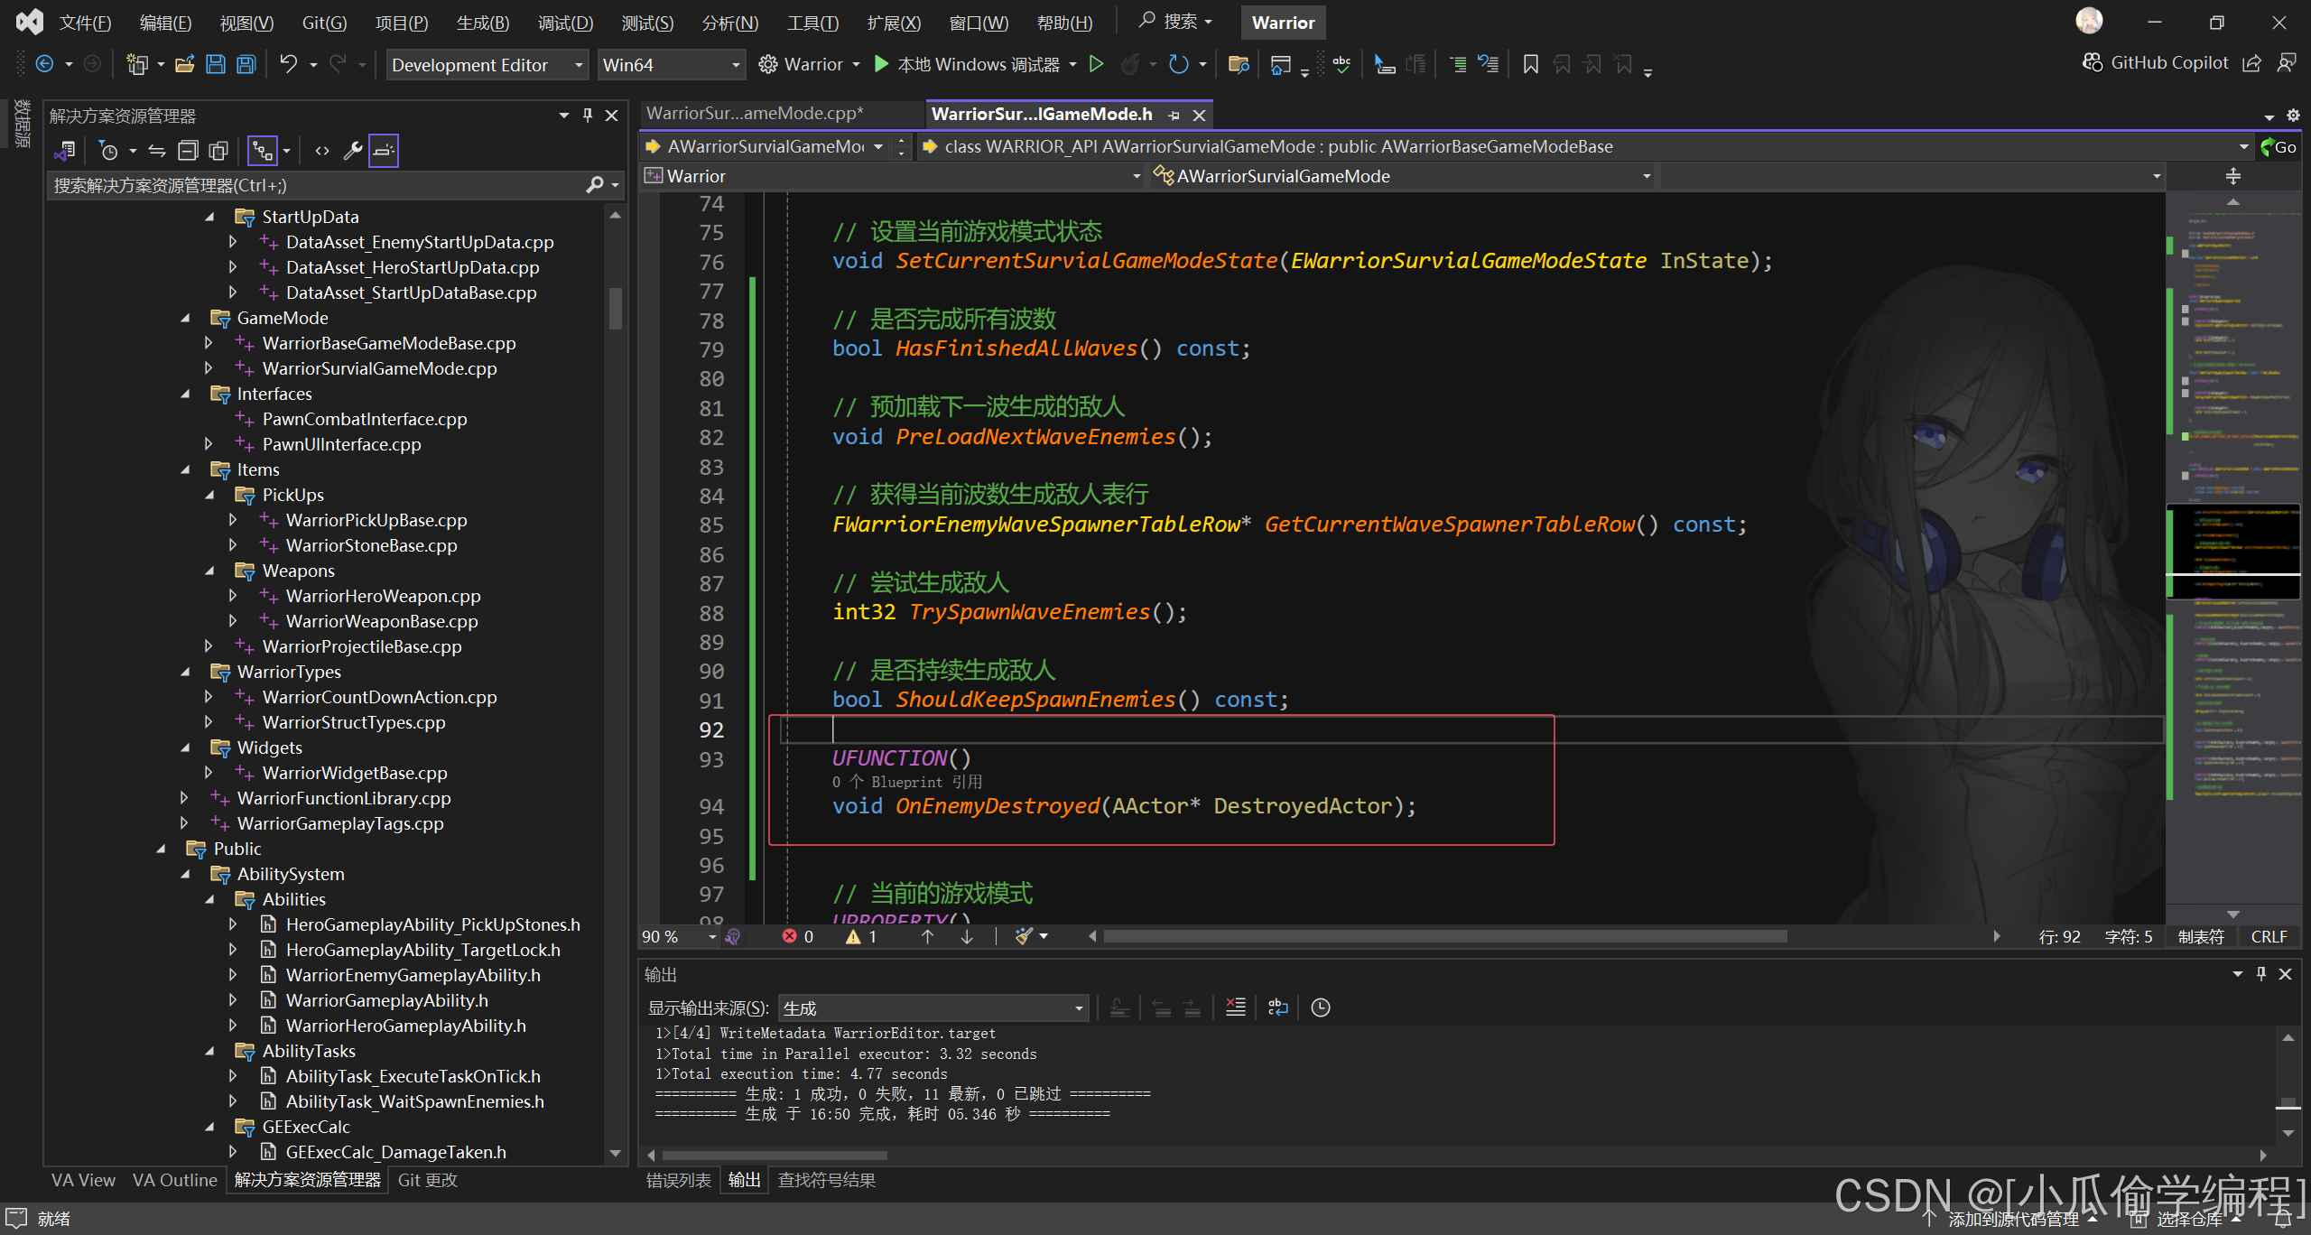Click the Clear All icon in the Output panel
Image resolution: width=2311 pixels, height=1235 pixels.
click(x=1236, y=1007)
